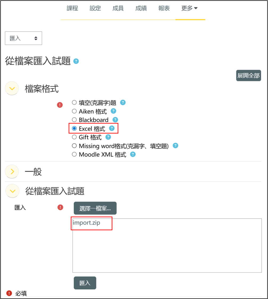Go to 成績 tab
This screenshot has height=299, width=268.
[x=141, y=8]
